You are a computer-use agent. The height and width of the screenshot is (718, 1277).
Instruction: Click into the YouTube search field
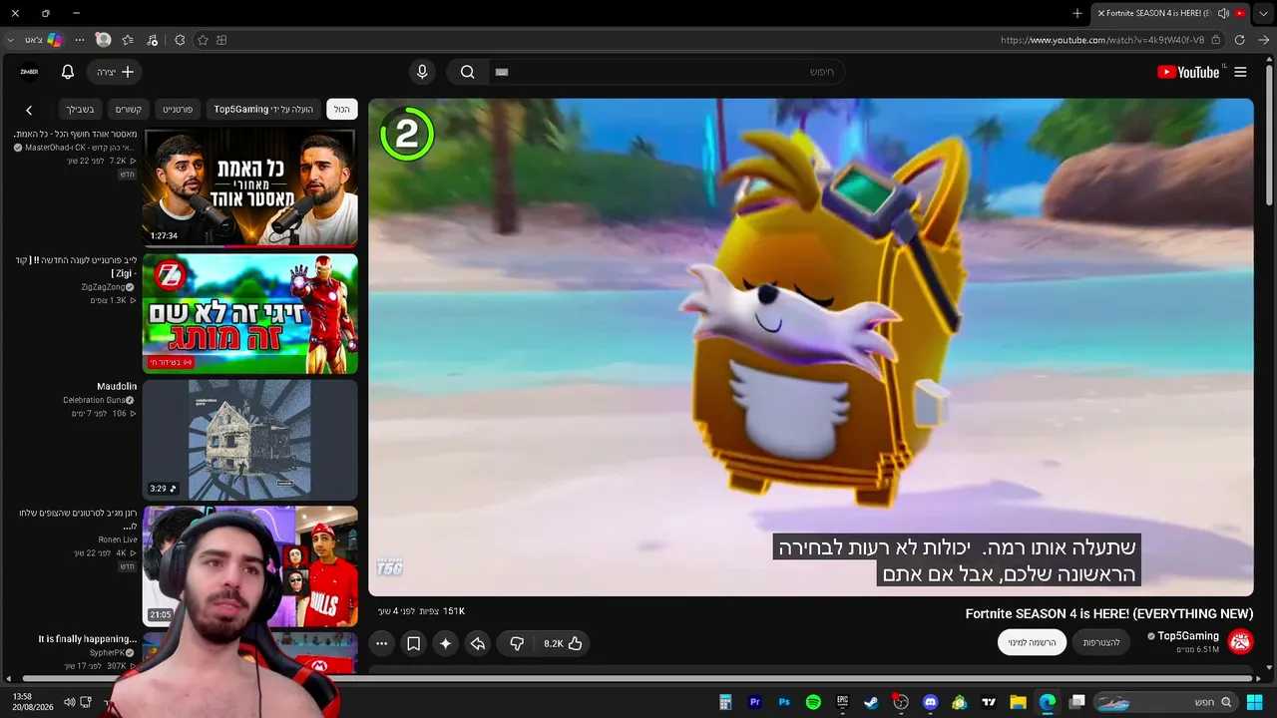(665, 72)
